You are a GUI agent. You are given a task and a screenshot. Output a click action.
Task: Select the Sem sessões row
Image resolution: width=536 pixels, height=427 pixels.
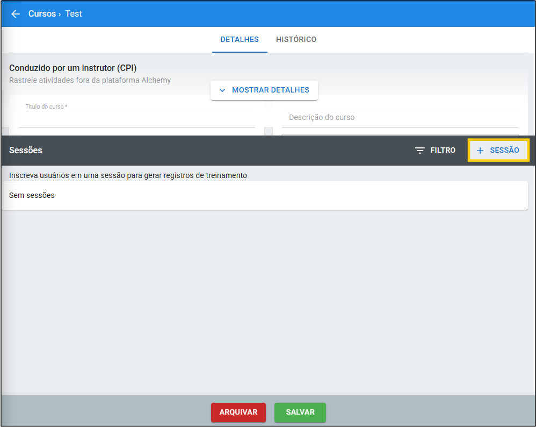click(264, 195)
